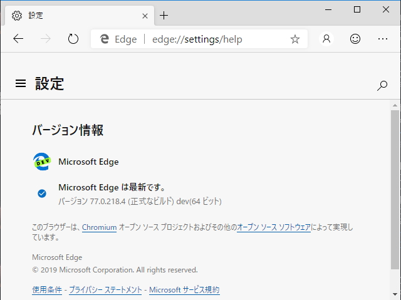Click the バージョン情報 heading
Viewport: 401px width, 300px height.
tap(68, 130)
